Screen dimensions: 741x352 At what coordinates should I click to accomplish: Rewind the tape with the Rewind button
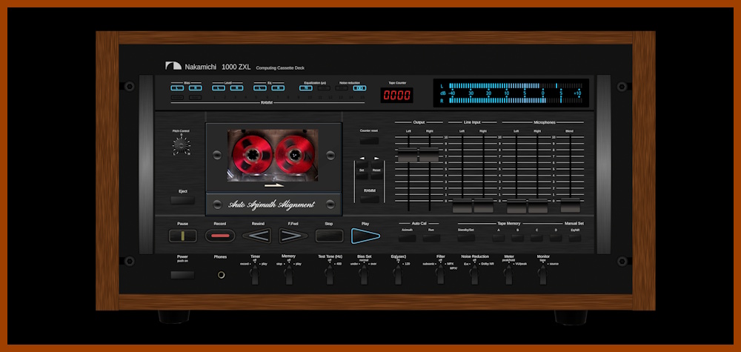tap(257, 236)
